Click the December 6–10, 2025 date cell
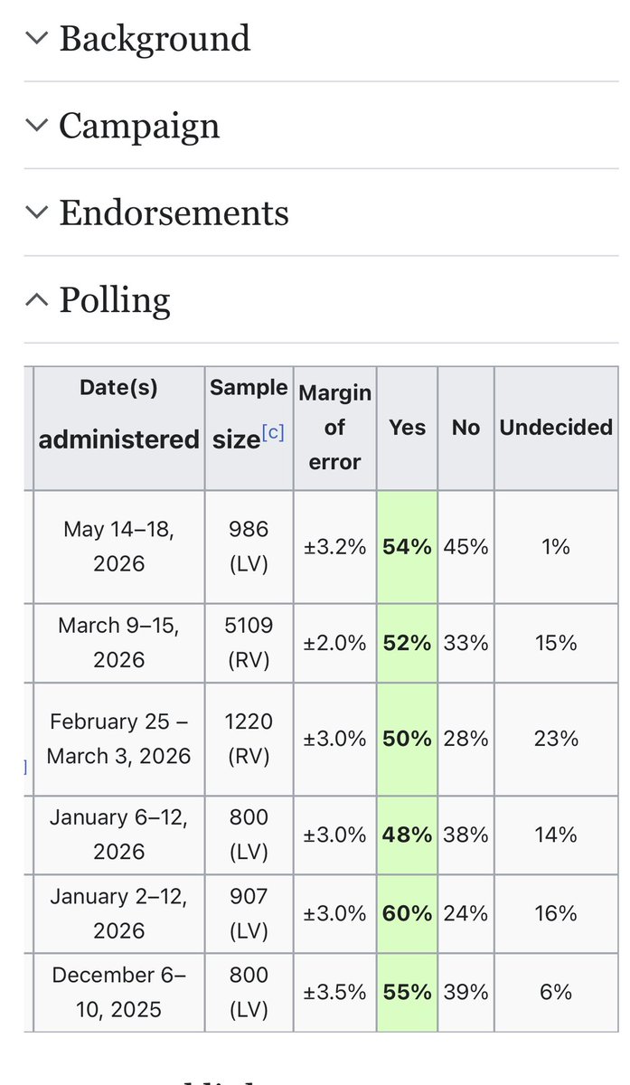 pos(118,992)
